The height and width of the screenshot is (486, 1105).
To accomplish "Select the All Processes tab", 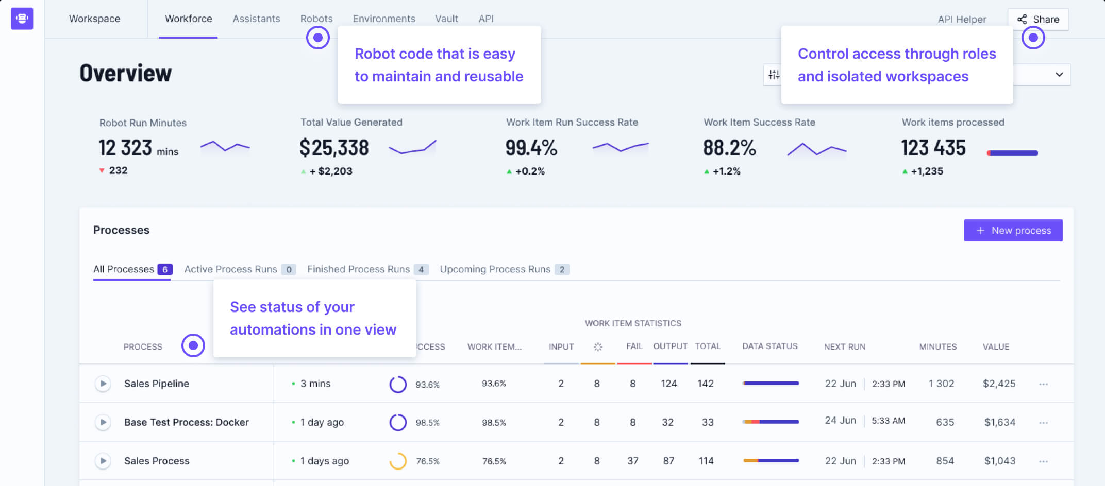I will tap(132, 269).
